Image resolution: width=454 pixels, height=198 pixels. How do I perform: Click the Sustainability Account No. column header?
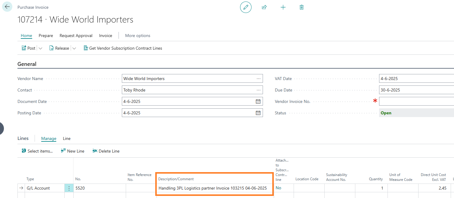[337, 177]
